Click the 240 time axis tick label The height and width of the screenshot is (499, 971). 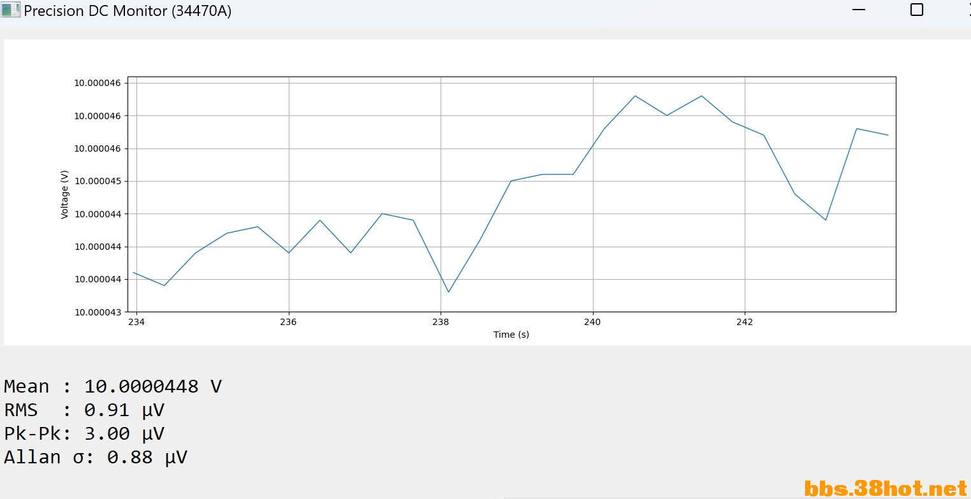coord(593,322)
